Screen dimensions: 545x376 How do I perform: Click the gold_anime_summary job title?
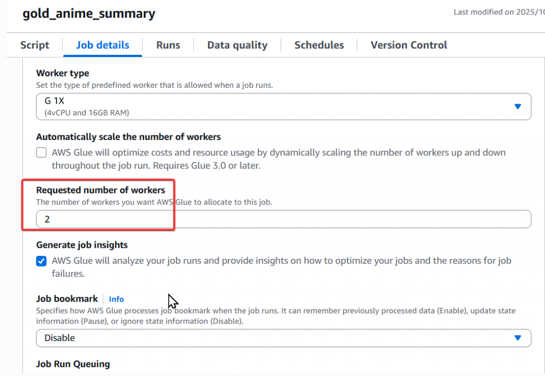(89, 13)
